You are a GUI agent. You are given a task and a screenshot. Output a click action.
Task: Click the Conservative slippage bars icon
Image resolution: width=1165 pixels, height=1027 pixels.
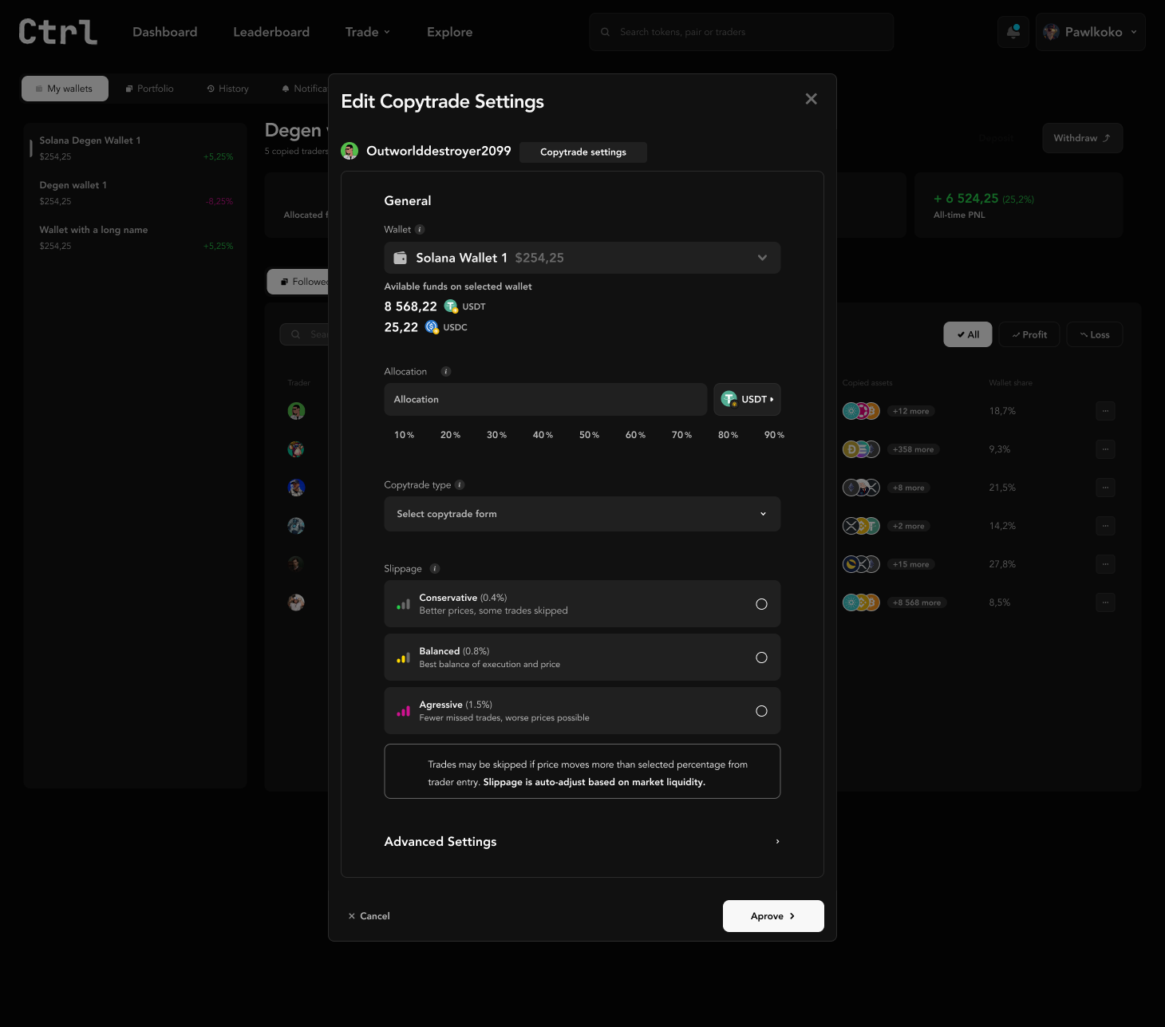tap(404, 604)
